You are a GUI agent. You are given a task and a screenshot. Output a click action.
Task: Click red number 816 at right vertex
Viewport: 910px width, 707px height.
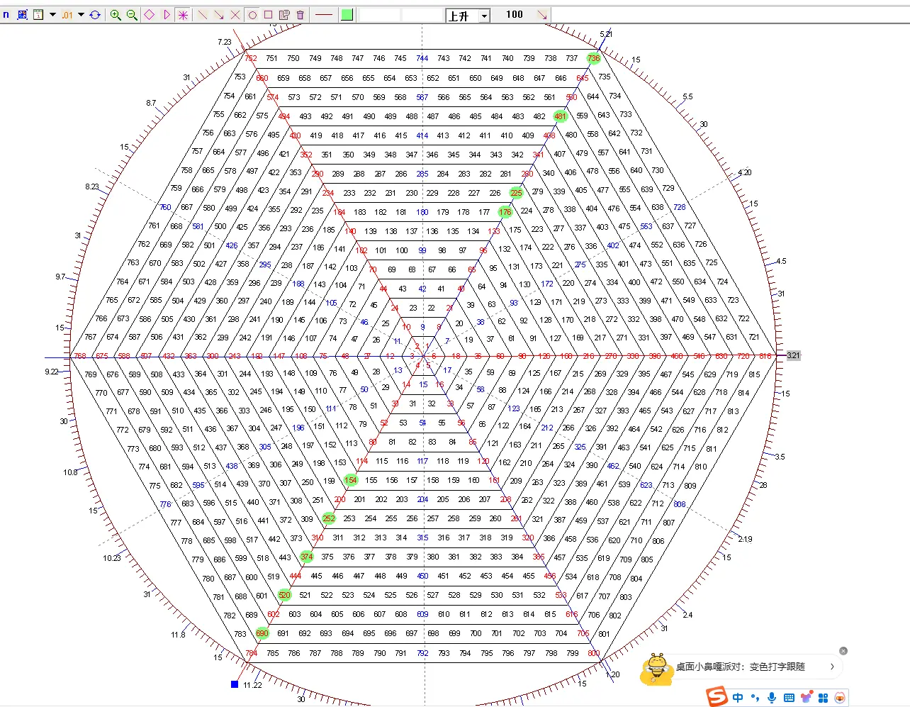pos(765,356)
